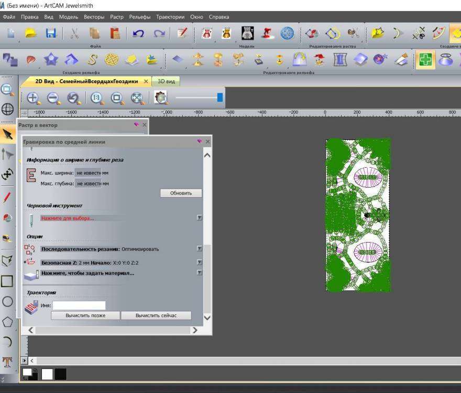Zoom out using the magnifier minus icon
Screen dimensions: 461x393
pyautogui.click(x=53, y=97)
